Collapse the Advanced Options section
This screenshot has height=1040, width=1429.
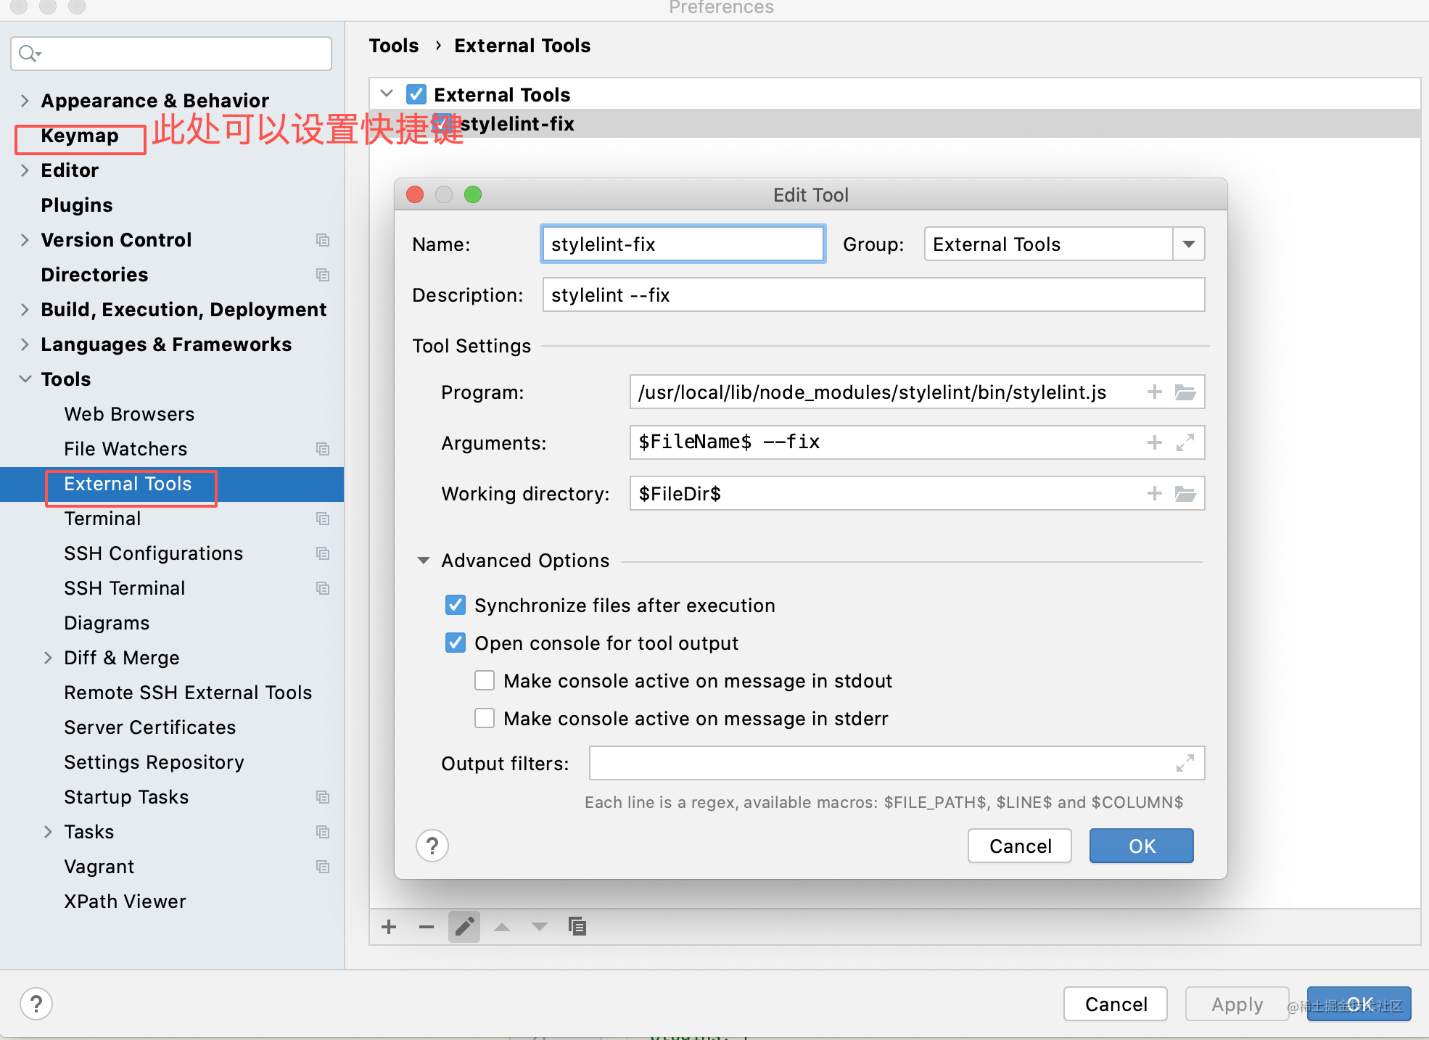424,561
